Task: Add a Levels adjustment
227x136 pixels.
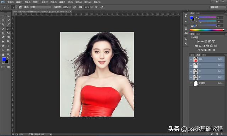Action: click(202, 41)
